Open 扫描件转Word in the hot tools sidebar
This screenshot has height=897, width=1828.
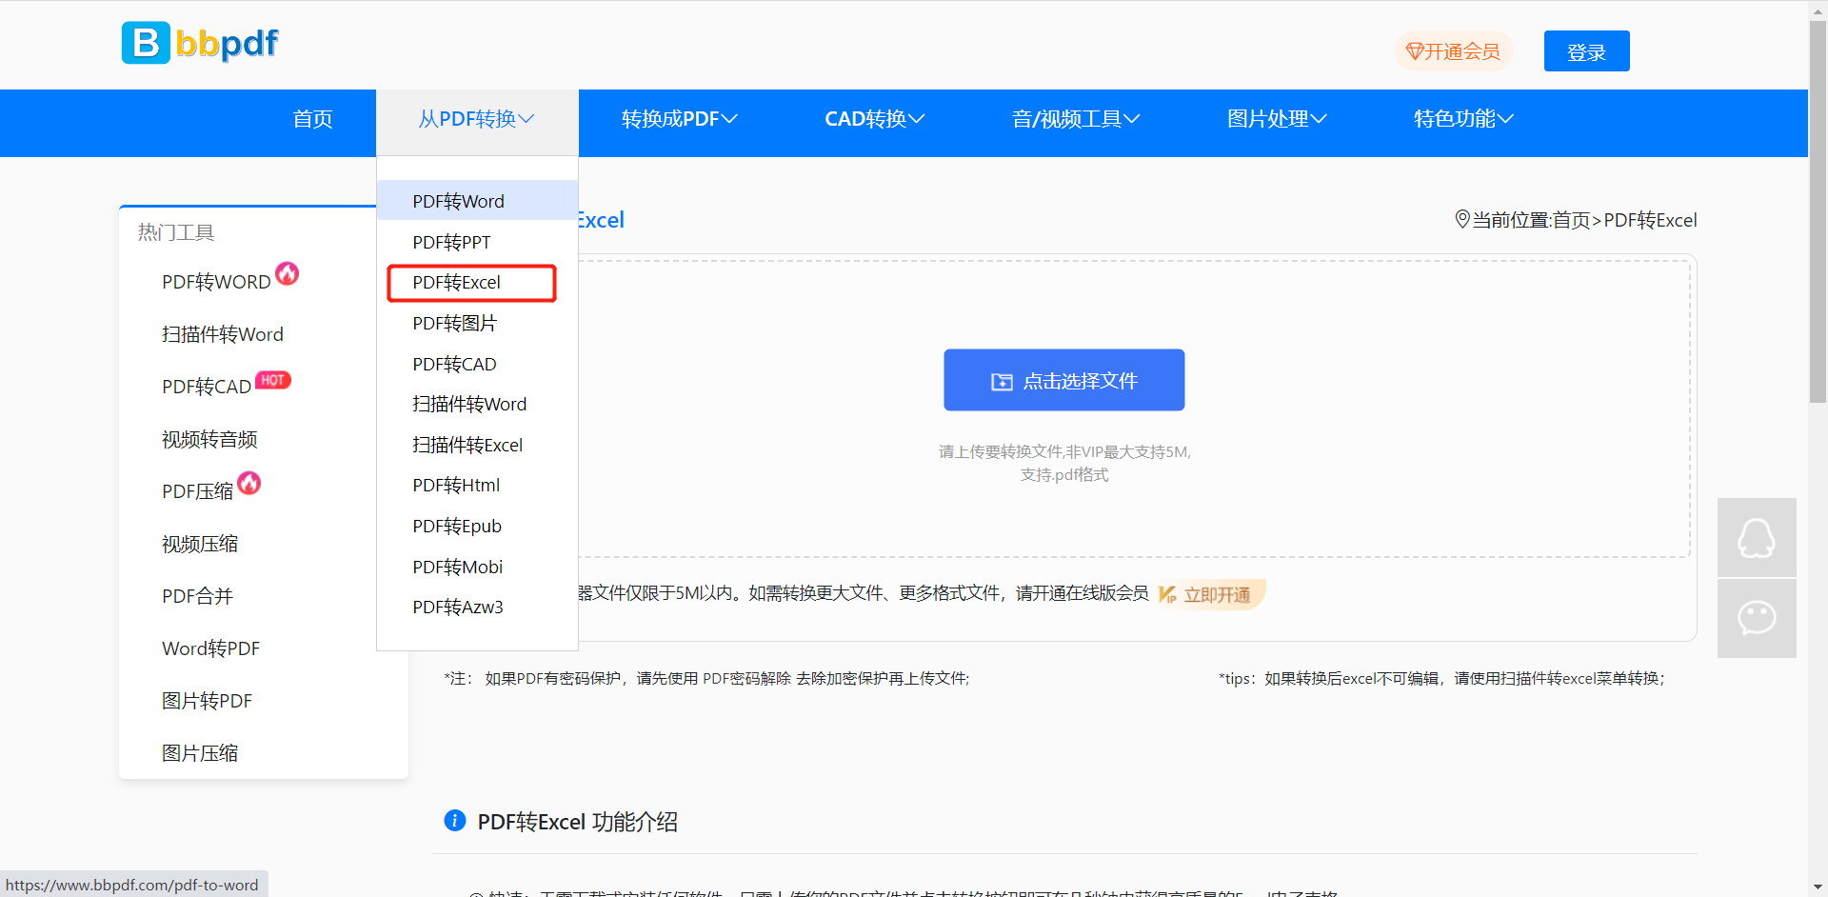tap(223, 334)
